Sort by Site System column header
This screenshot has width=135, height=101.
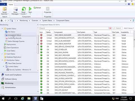click(85, 32)
